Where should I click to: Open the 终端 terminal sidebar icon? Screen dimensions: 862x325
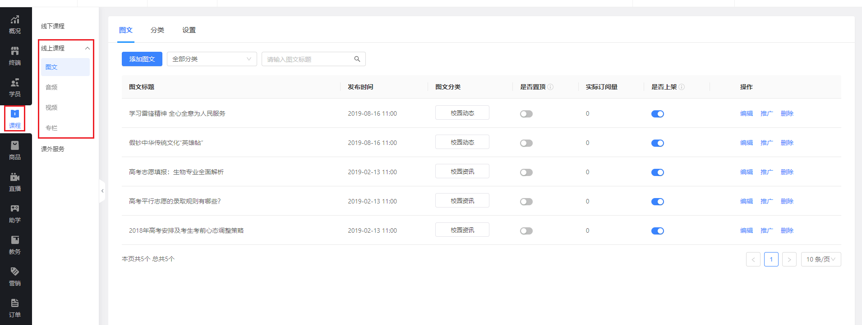tap(15, 56)
